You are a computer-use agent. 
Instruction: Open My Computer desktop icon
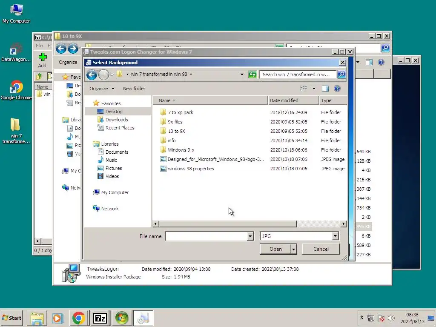click(x=16, y=14)
